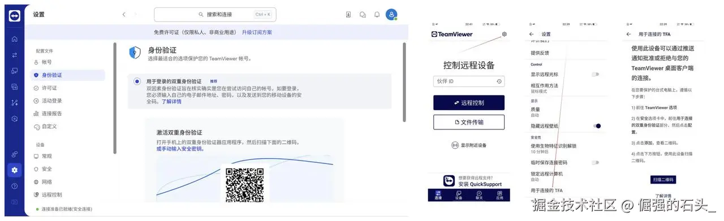This screenshot has width=724, height=221.
Task: Toggle the 临时保存连接密码 switch
Action: tap(596, 162)
